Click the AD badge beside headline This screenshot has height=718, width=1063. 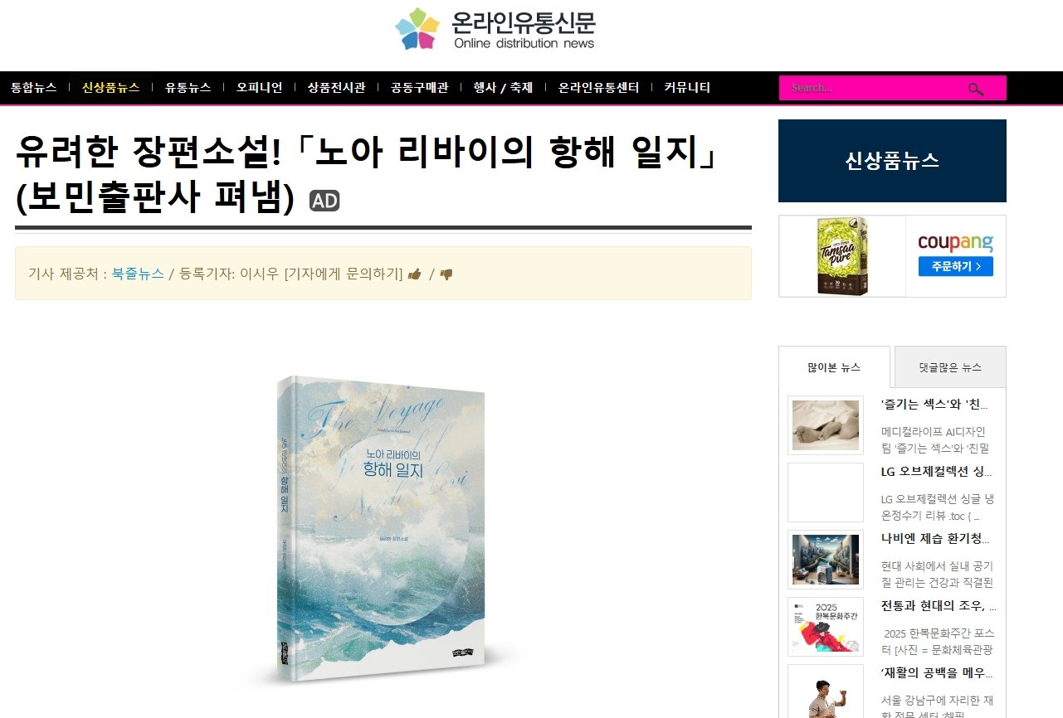pos(324,201)
